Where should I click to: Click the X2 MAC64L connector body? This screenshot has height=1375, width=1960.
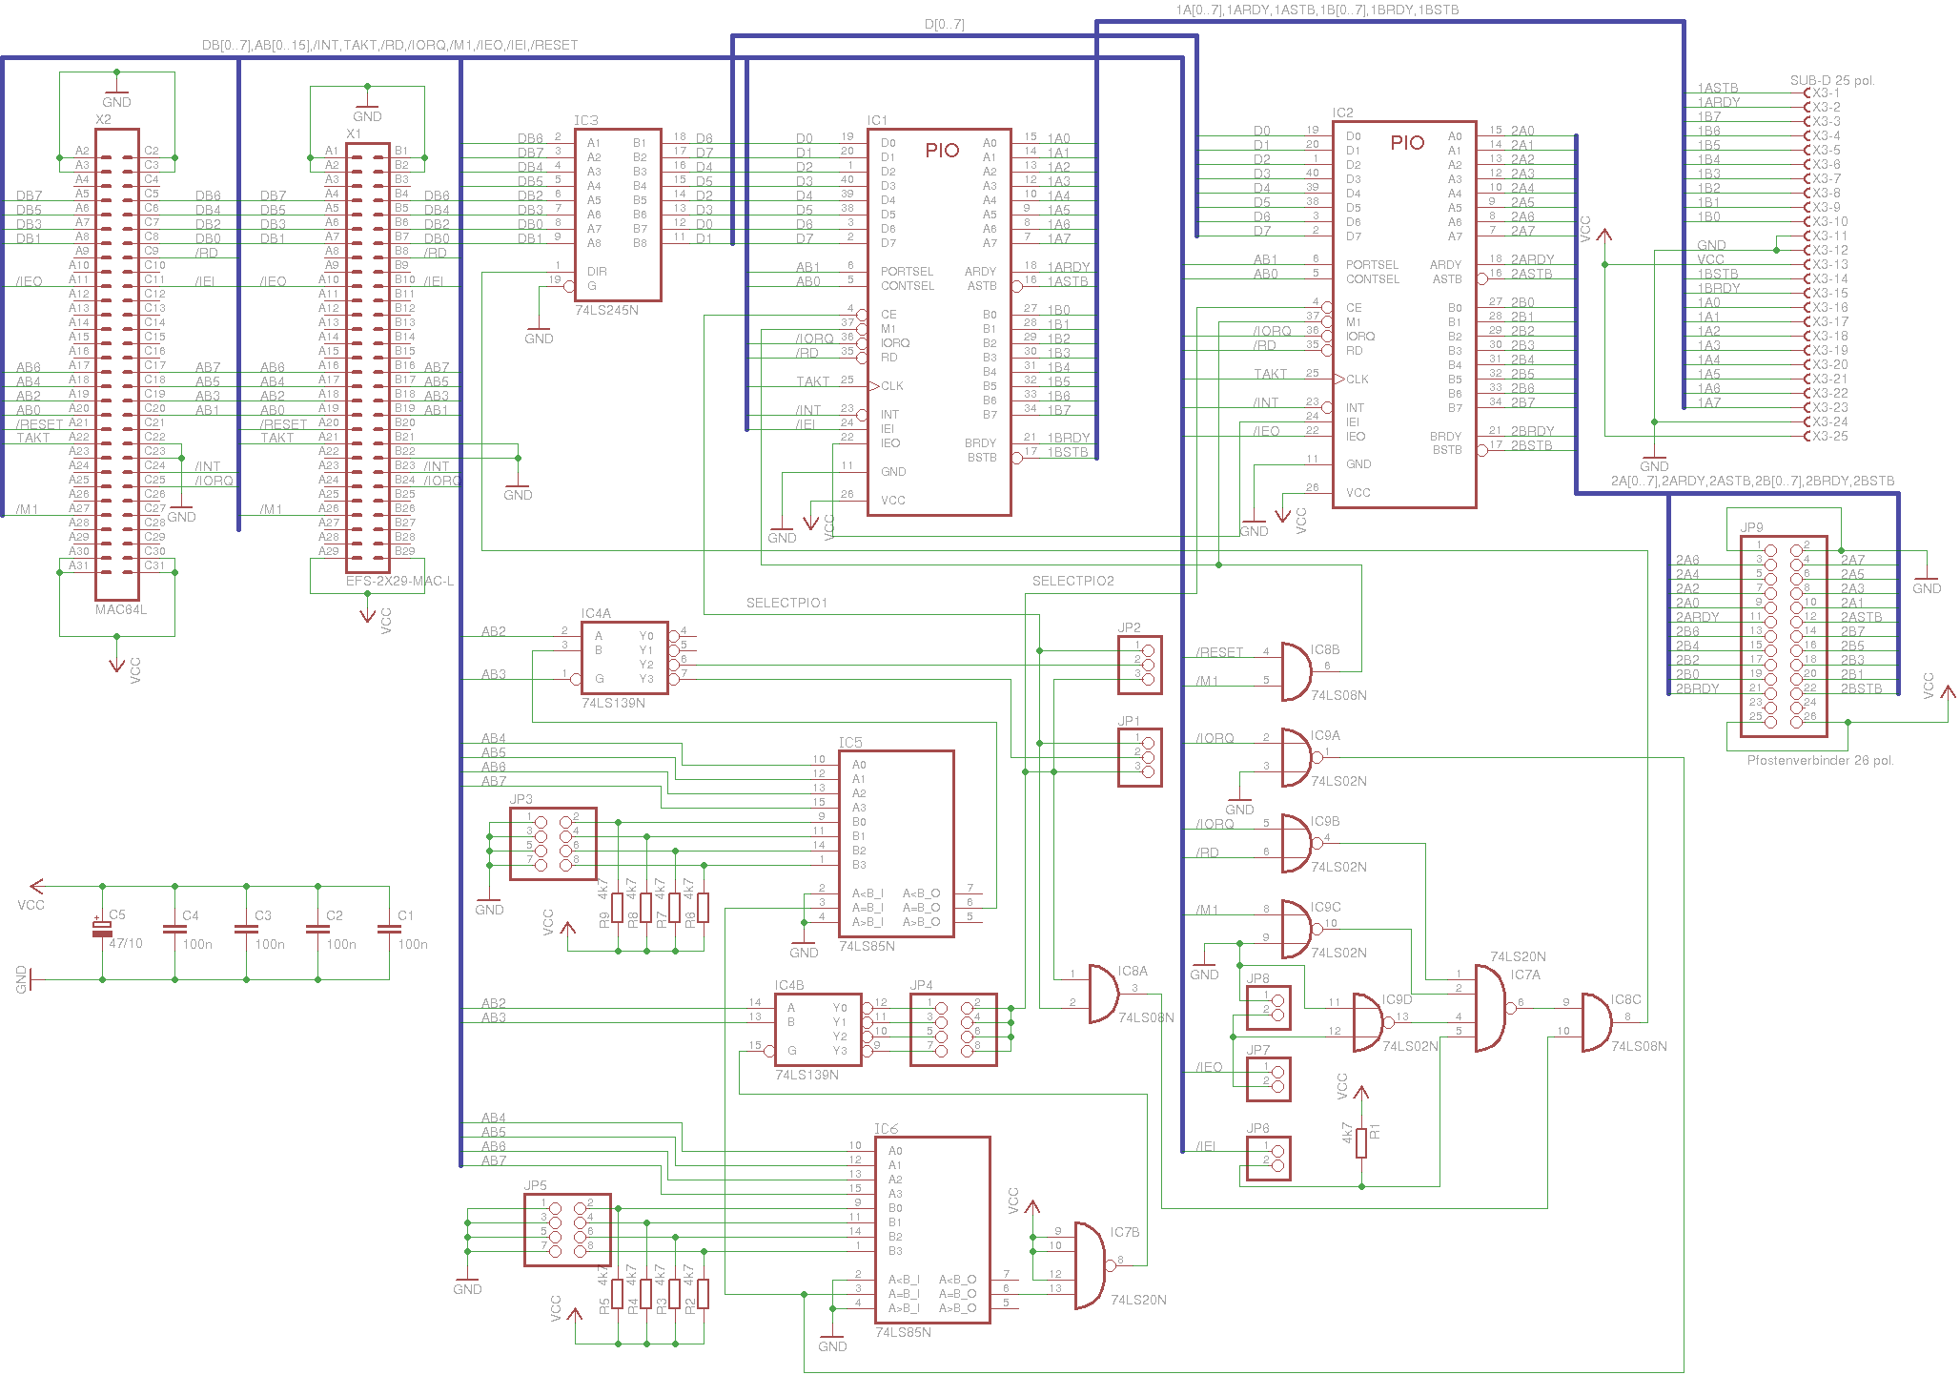point(118,364)
